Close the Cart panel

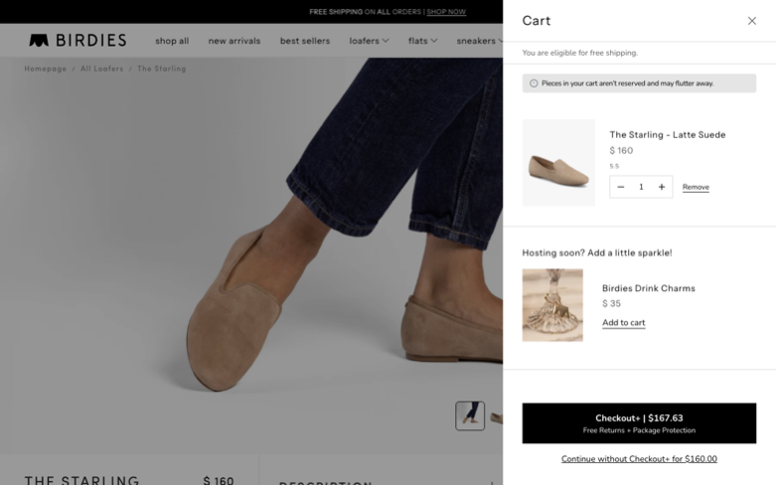point(752,21)
